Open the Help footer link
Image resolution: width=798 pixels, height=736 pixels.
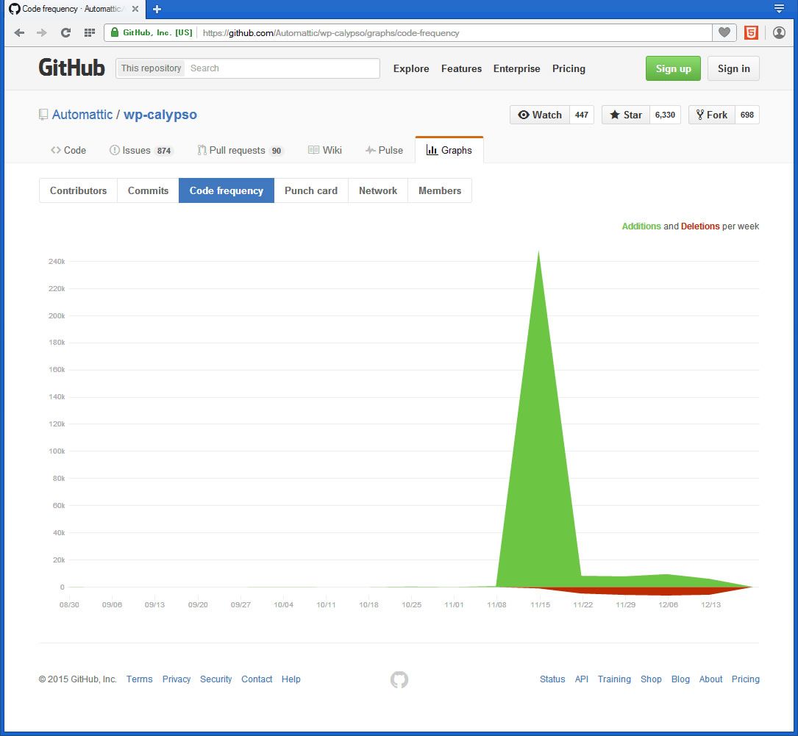pos(291,679)
